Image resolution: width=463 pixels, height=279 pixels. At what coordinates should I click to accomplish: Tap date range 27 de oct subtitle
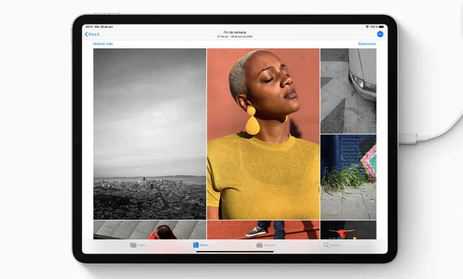235,37
